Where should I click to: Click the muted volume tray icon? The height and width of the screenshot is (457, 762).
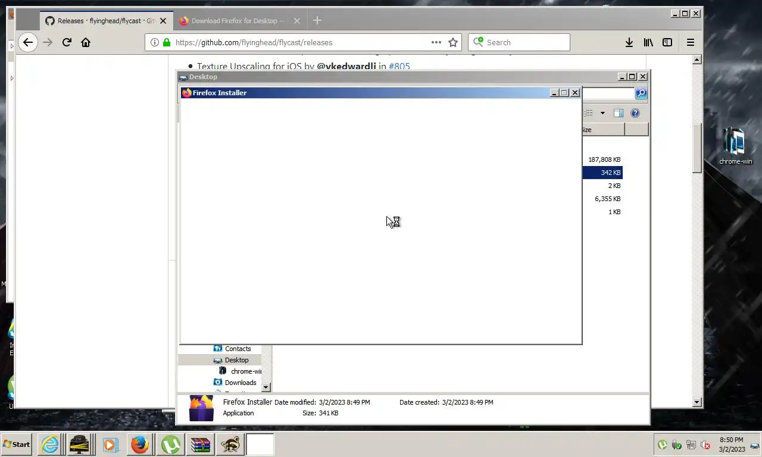point(705,445)
